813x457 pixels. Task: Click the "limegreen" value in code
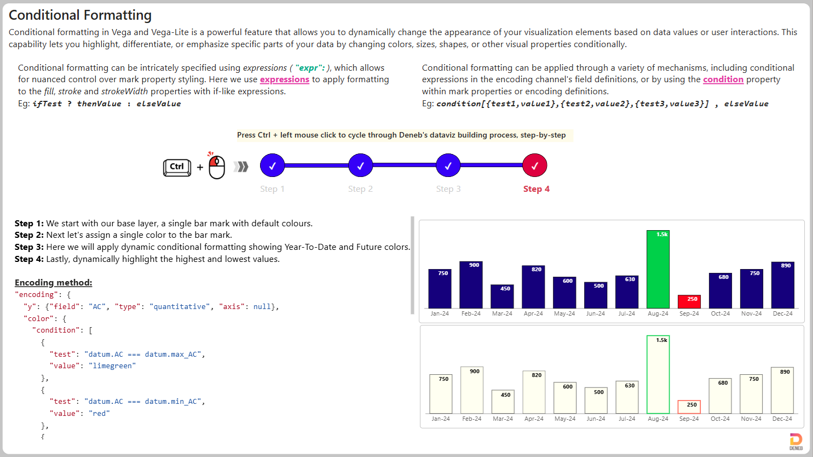tap(112, 366)
